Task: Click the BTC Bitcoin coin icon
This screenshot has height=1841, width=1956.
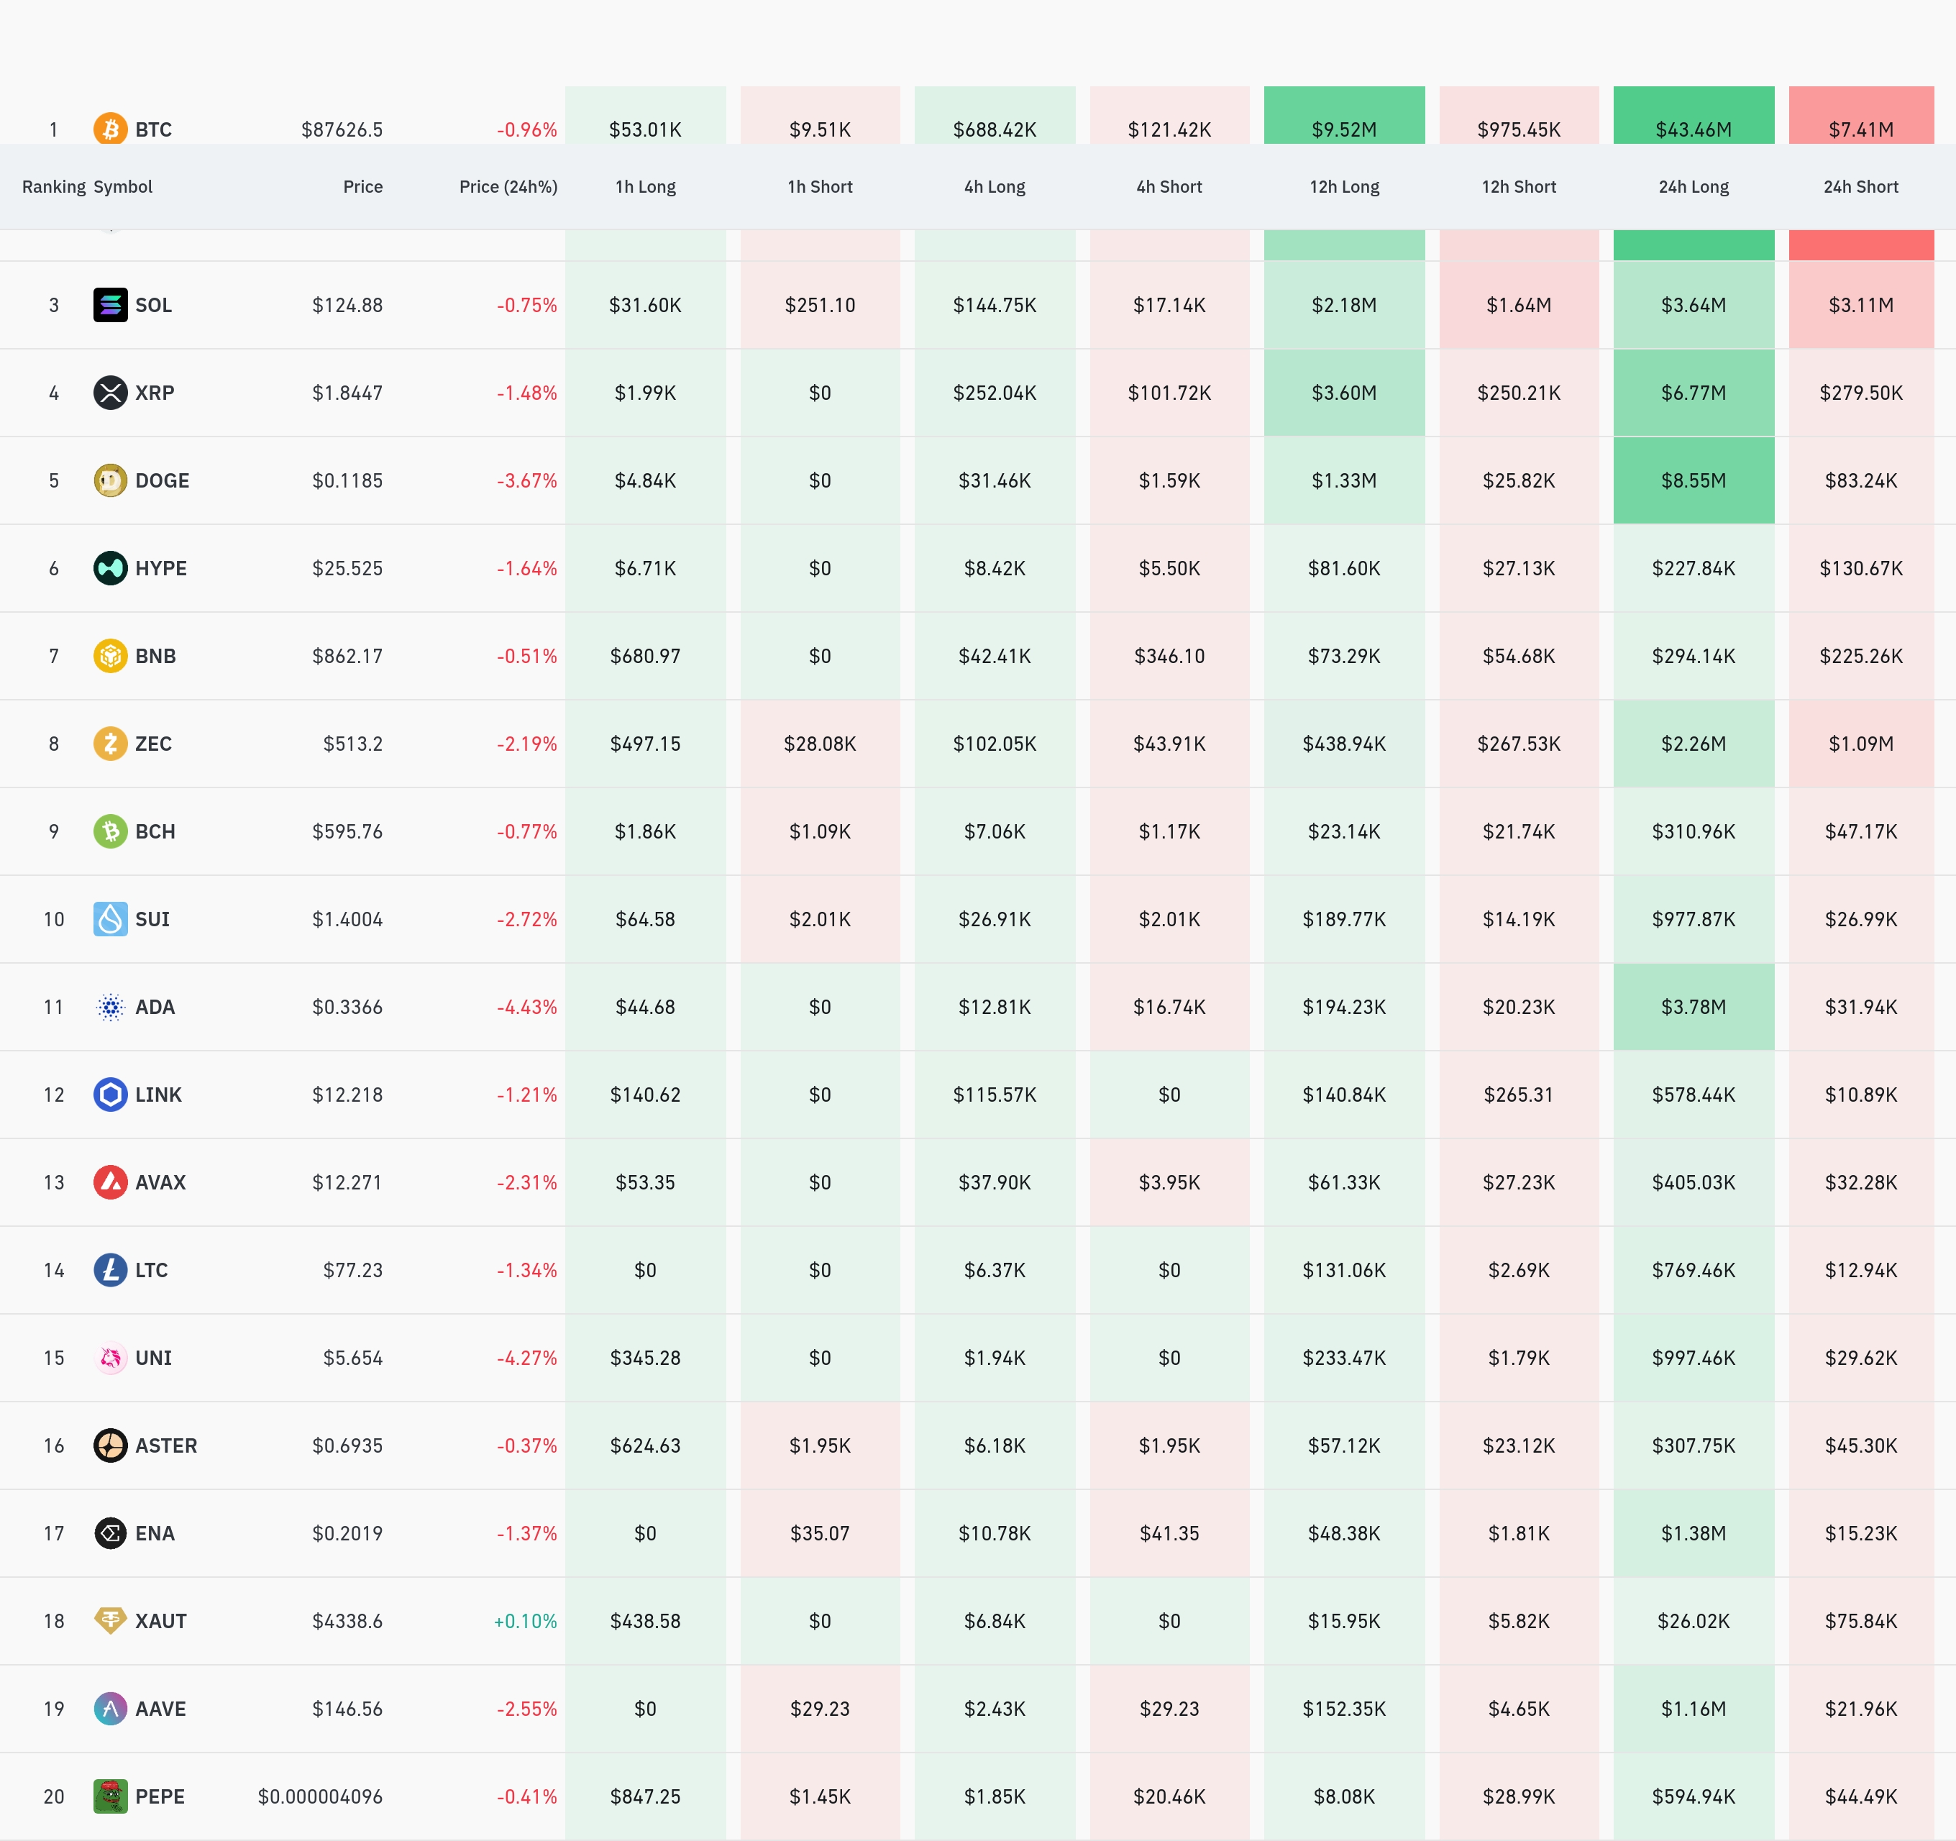Action: 110,129
